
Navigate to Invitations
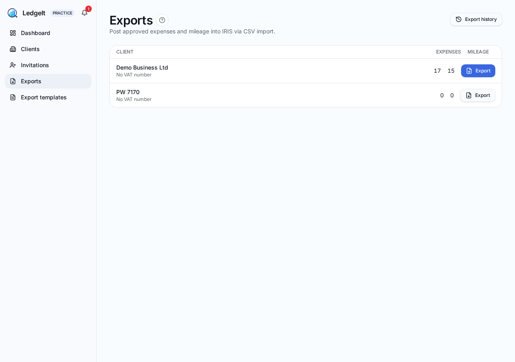tap(48, 65)
